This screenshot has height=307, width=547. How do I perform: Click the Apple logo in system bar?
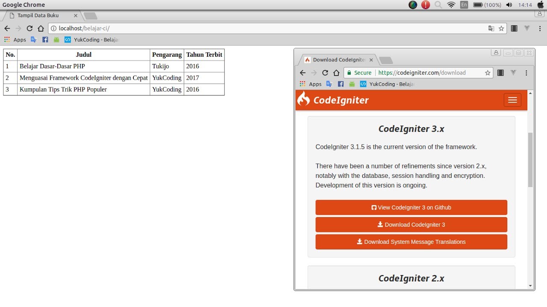541,5
